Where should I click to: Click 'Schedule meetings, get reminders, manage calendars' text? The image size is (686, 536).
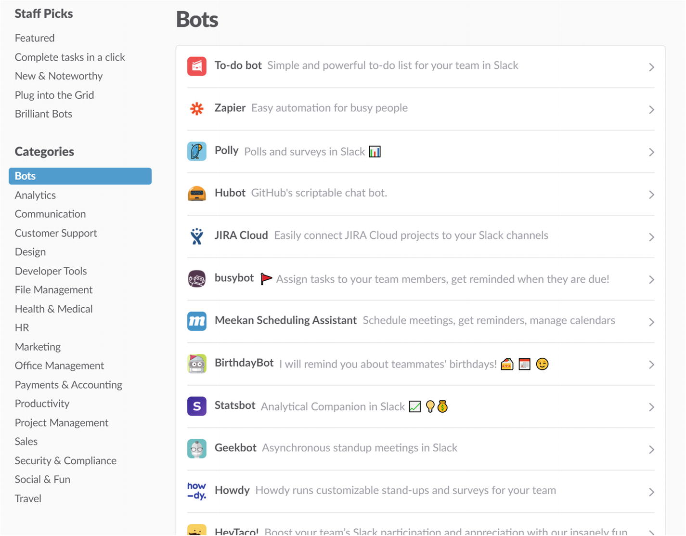point(489,320)
